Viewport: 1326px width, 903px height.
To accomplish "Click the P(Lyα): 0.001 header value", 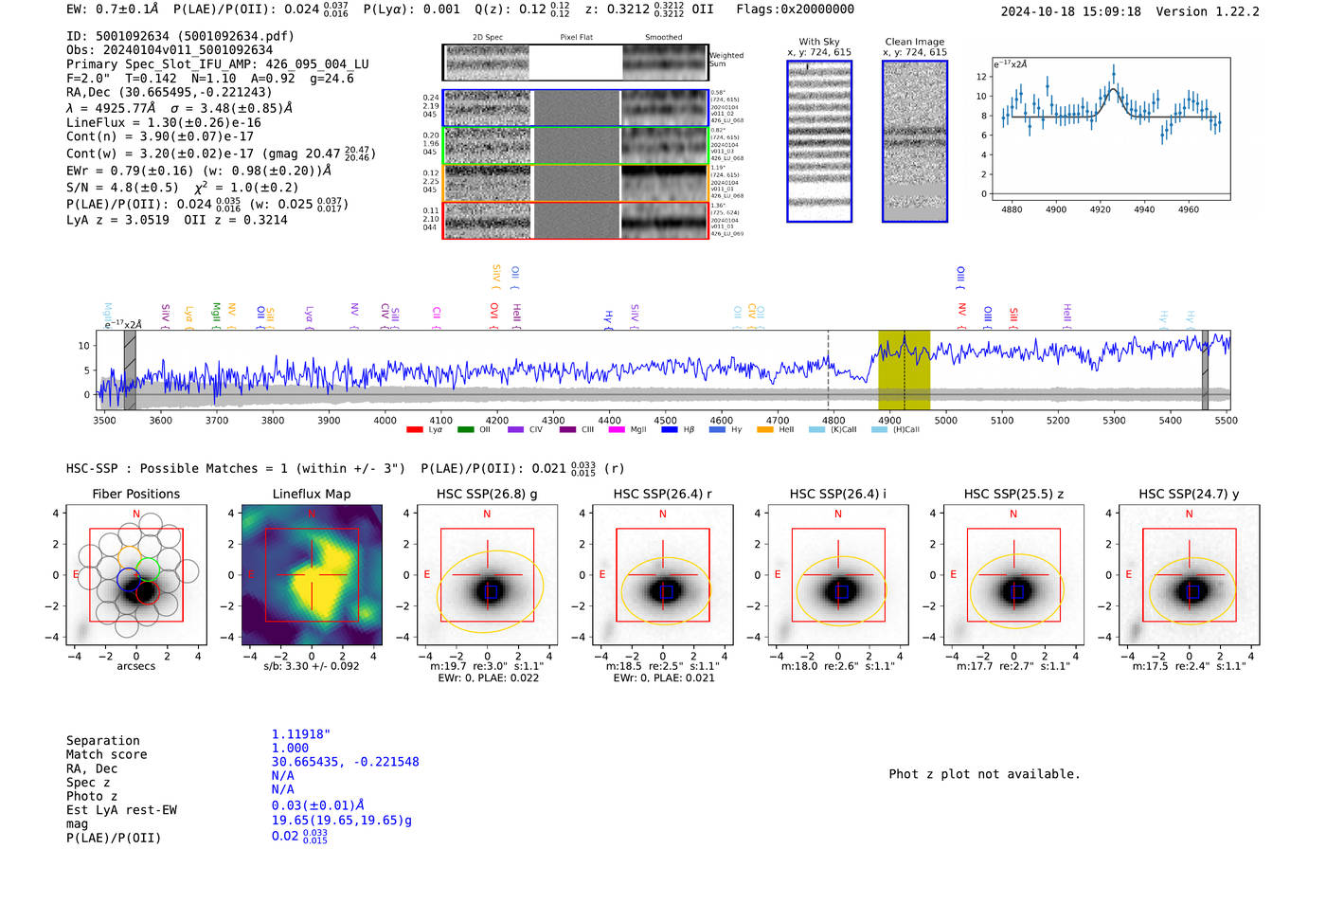I will tap(412, 9).
